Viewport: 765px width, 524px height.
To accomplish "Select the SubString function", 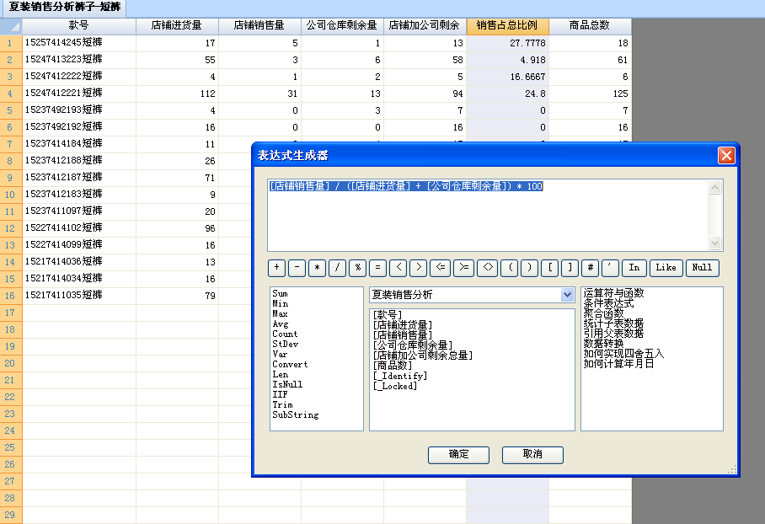I will click(x=295, y=414).
